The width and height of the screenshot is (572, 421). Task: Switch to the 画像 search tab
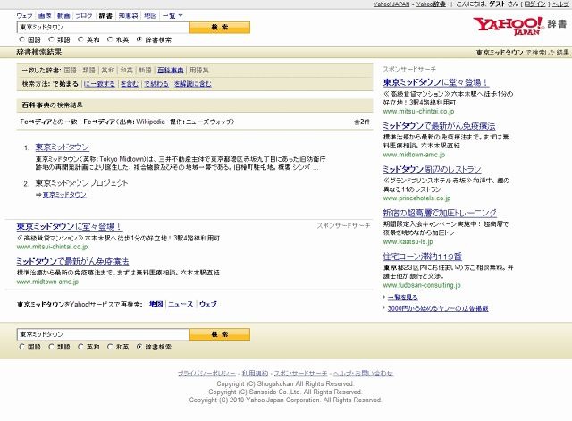(45, 16)
